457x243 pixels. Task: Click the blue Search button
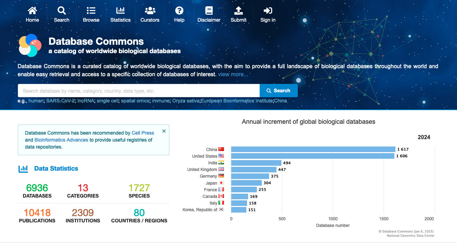click(x=279, y=91)
